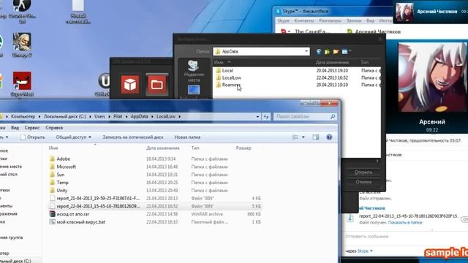Open the Разговоры menu in Skype
This screenshot has height=263, width=468.
click(330, 20)
